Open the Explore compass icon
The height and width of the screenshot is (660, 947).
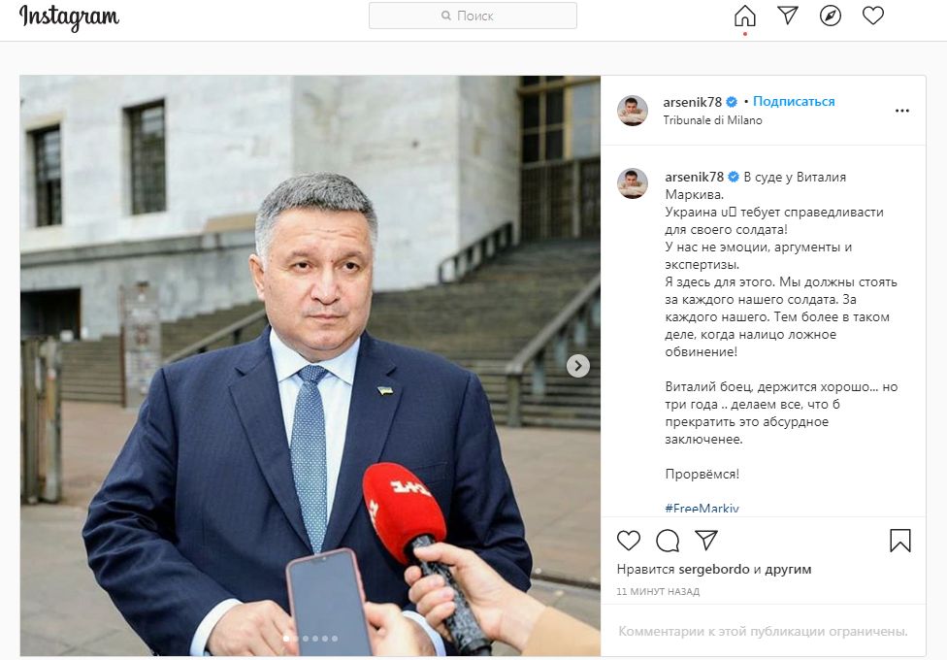coord(831,16)
